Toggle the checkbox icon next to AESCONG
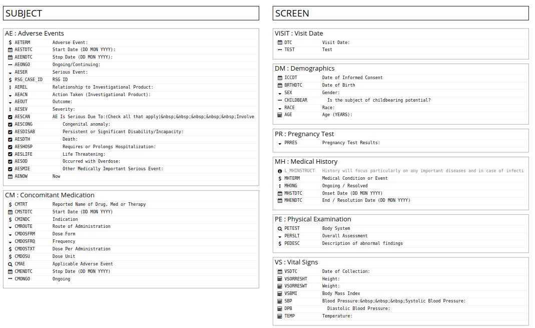535x328 pixels. tap(10, 125)
